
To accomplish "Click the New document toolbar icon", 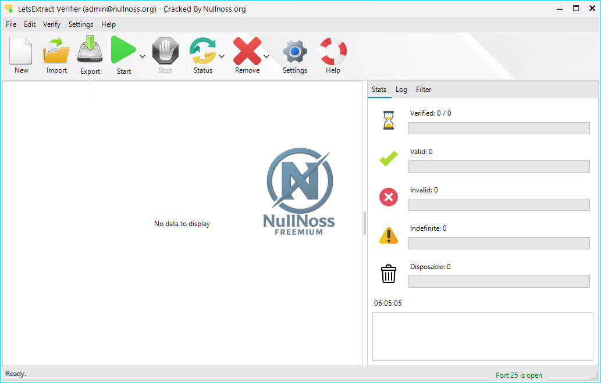I will point(21,51).
